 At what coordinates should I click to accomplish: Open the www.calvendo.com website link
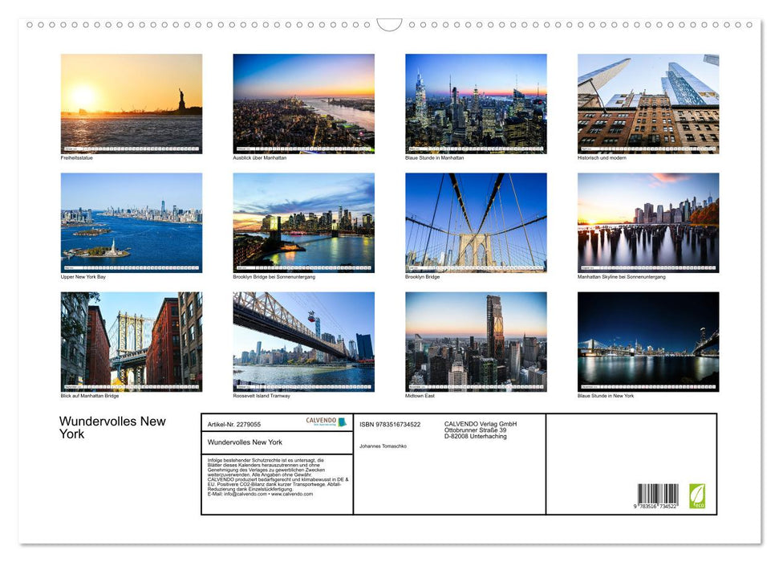point(290,495)
